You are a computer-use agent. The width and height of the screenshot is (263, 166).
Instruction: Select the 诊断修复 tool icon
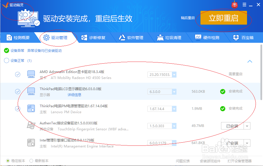(x=84, y=37)
